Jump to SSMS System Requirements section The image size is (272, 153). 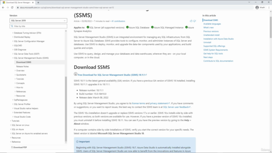click(x=215, y=50)
